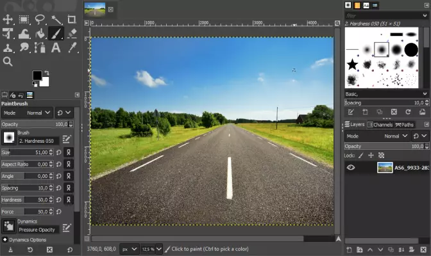Screen dimensions: 431x256
Task: Select the large solid round brush
Action: [411, 50]
